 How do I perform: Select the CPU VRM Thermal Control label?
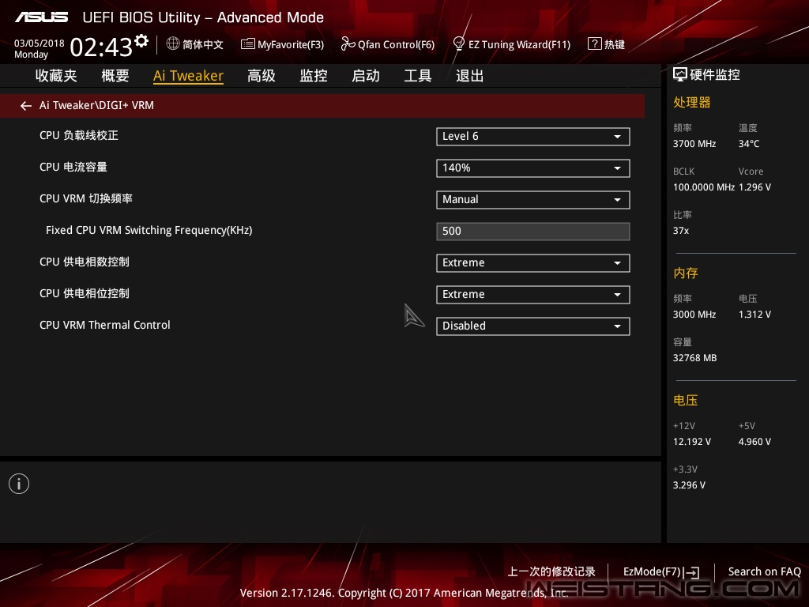105,325
